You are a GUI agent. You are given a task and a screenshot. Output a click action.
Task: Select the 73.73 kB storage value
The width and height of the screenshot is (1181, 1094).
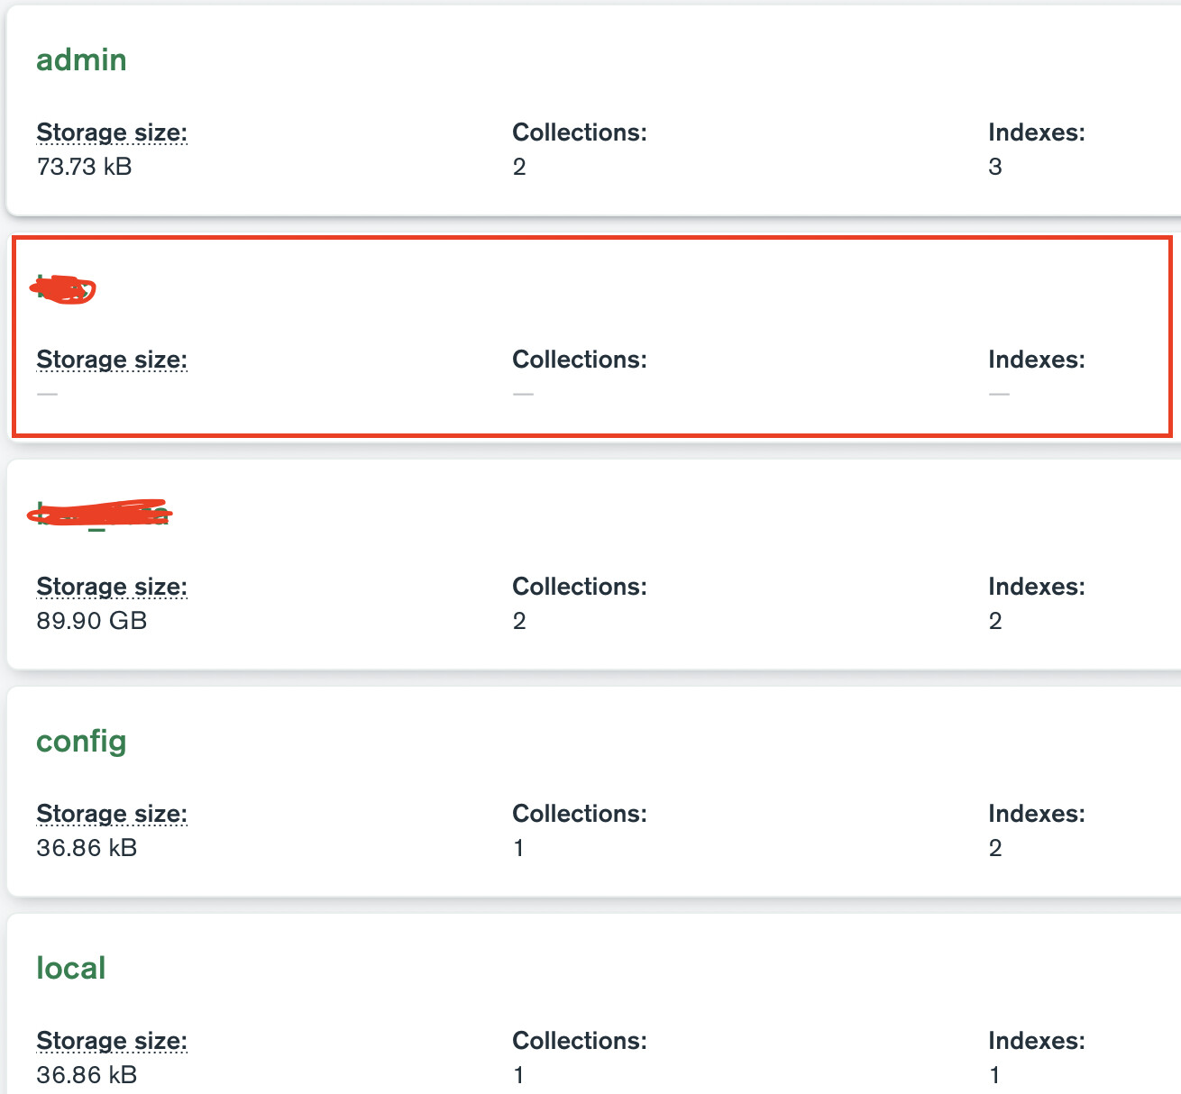84,167
